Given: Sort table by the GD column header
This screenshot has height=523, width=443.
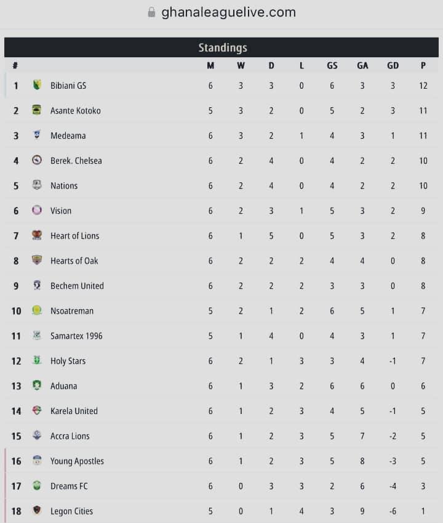Looking at the screenshot, I should click(x=393, y=66).
